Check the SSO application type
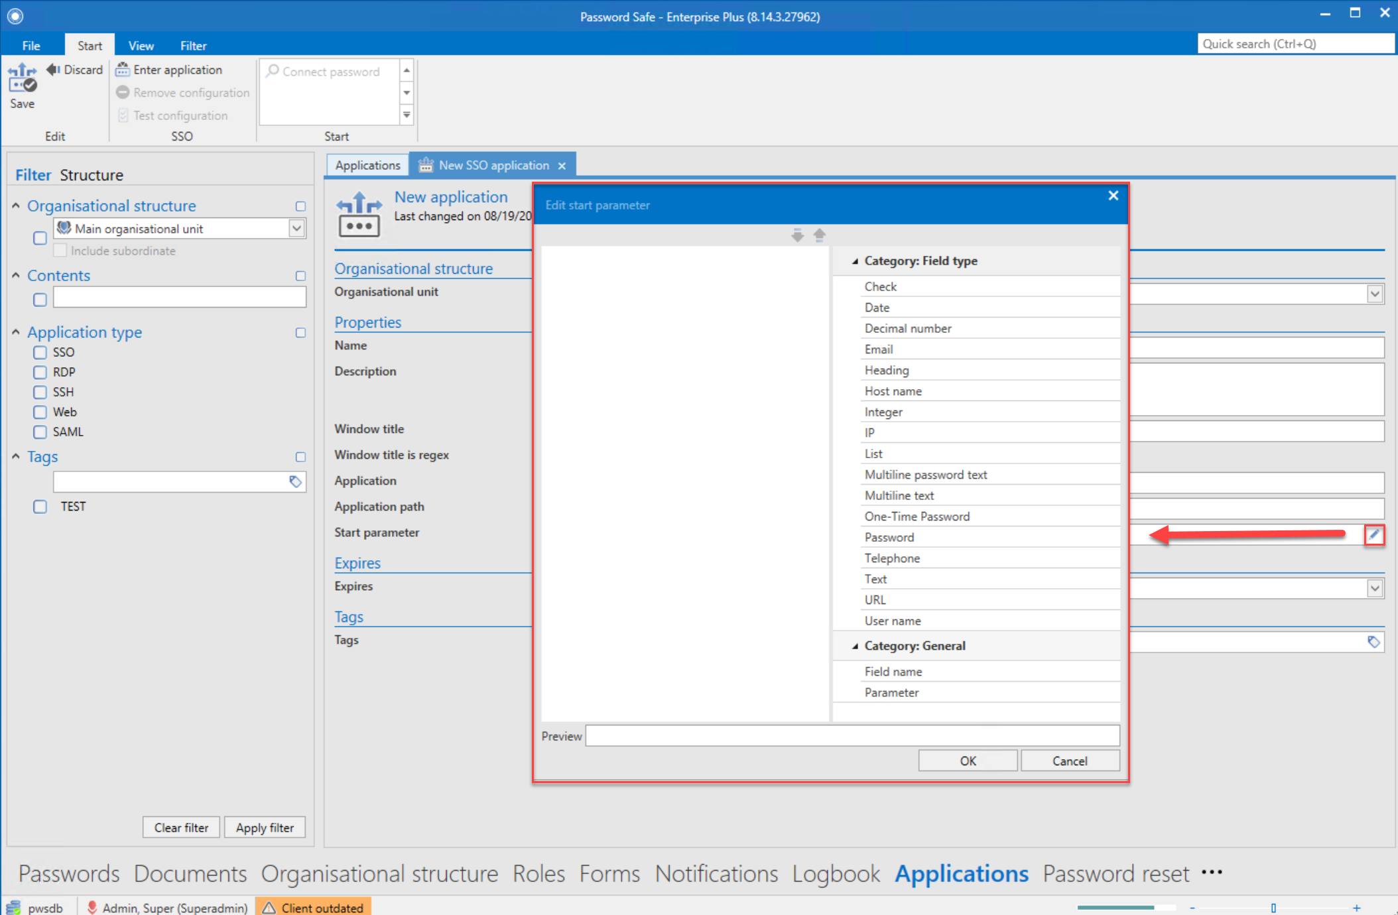Screen dimensions: 1398x915 40,352
